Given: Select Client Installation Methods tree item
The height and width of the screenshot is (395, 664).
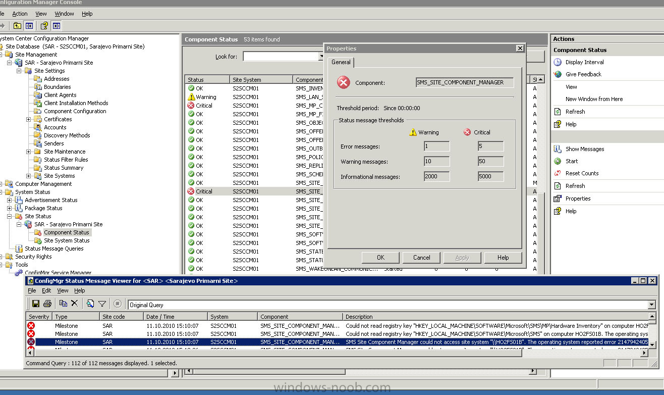Looking at the screenshot, I should click(76, 103).
